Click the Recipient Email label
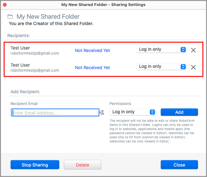207x177 pixels. [x=24, y=104]
